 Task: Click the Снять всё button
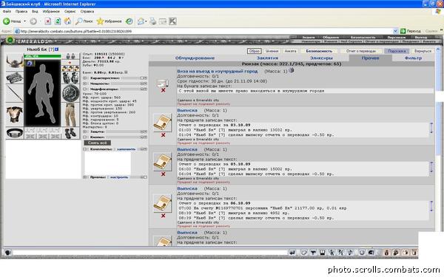[x=97, y=143]
